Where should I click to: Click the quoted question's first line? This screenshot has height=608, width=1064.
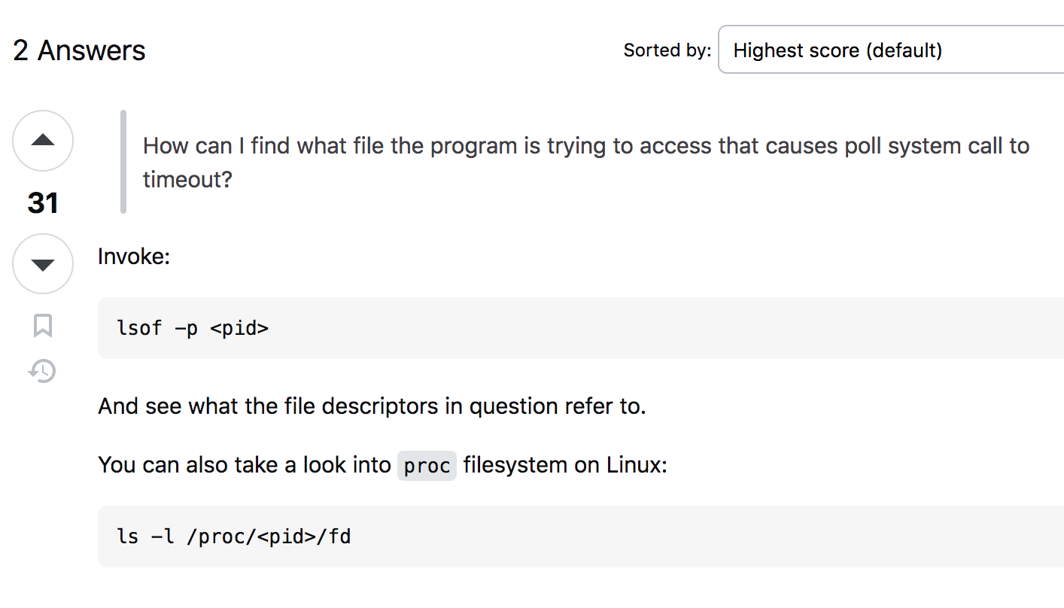[x=585, y=145]
